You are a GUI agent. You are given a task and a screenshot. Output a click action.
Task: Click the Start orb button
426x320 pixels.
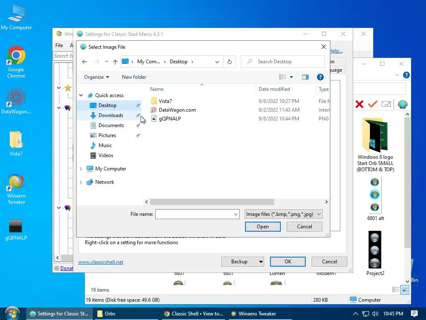tap(11, 313)
